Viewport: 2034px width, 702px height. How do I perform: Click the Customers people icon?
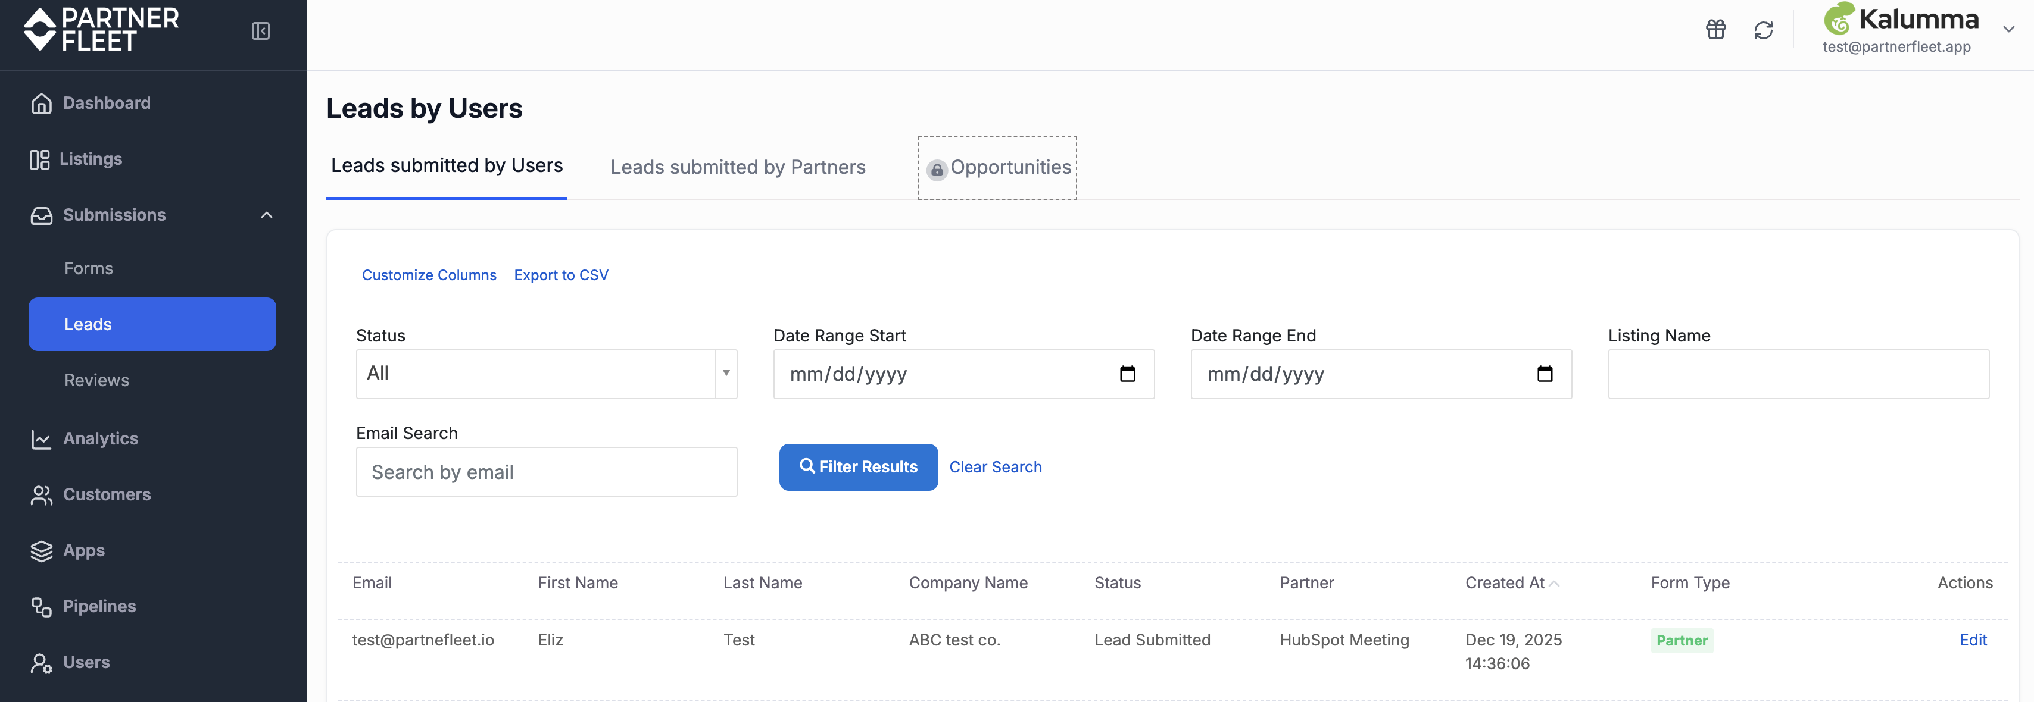coord(41,496)
